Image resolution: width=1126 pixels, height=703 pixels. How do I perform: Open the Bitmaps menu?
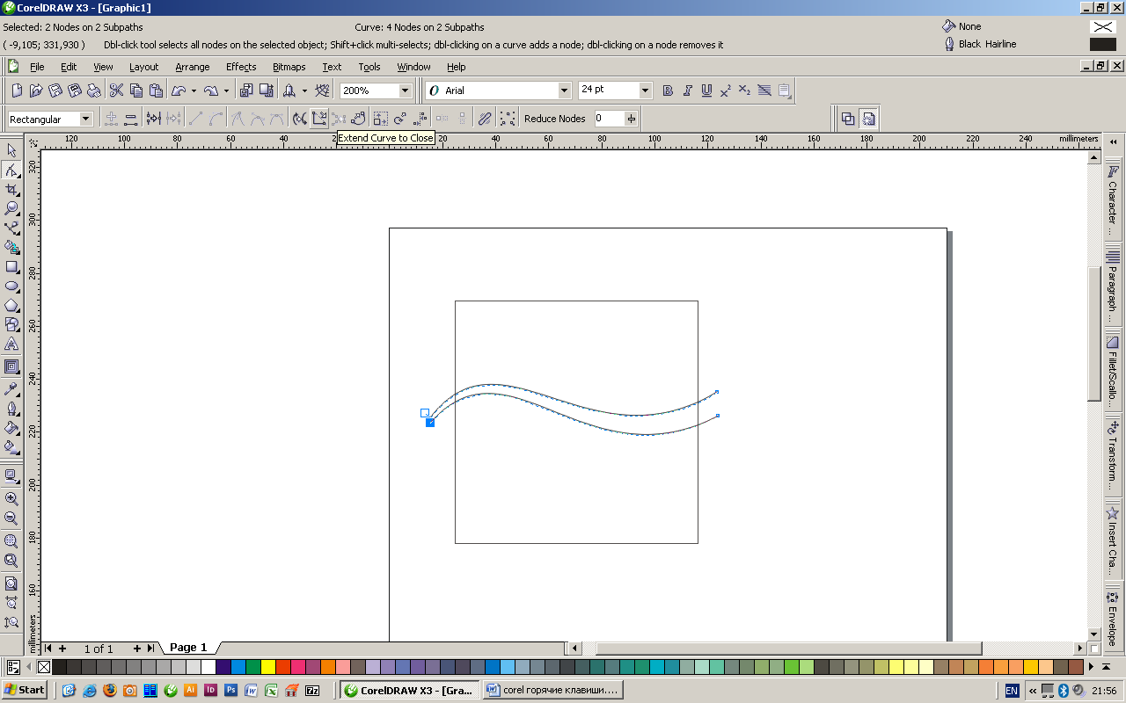tap(289, 67)
